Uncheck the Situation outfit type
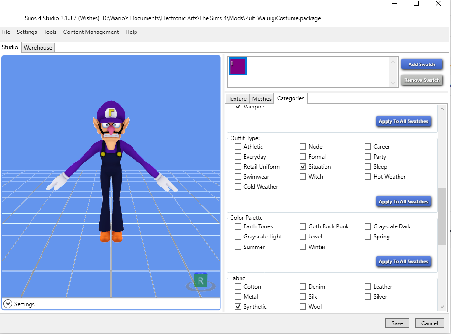The width and height of the screenshot is (451, 334). point(303,167)
